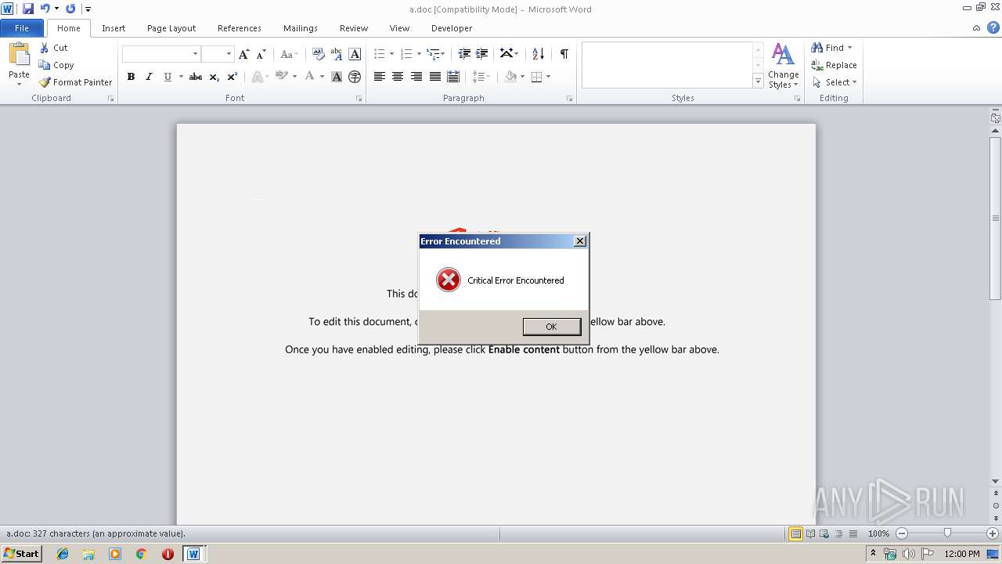Toggle Italic formatting
This screenshot has height=564, width=1002.
point(149,77)
